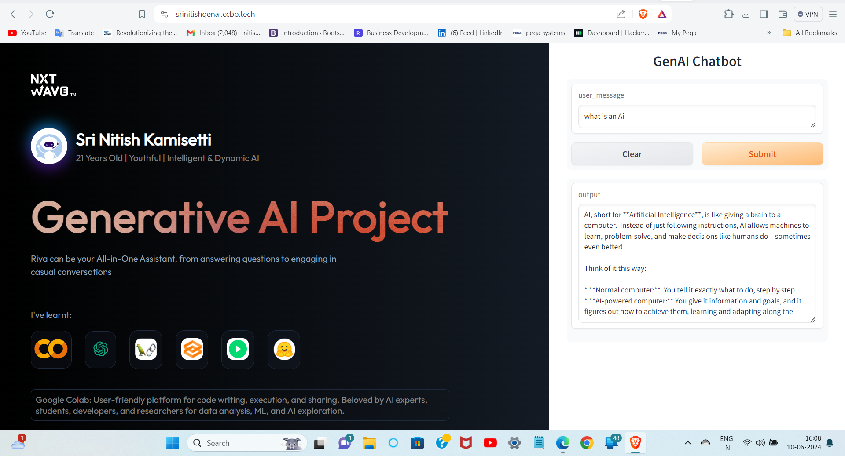Open YouTube app on taskbar
Screen dimensions: 845x456
click(x=490, y=443)
